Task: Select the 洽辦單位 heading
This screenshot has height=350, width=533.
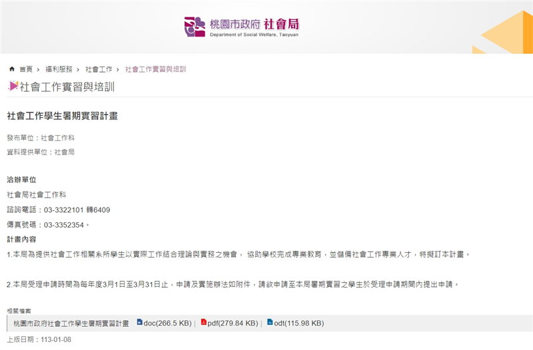Action: 21,180
